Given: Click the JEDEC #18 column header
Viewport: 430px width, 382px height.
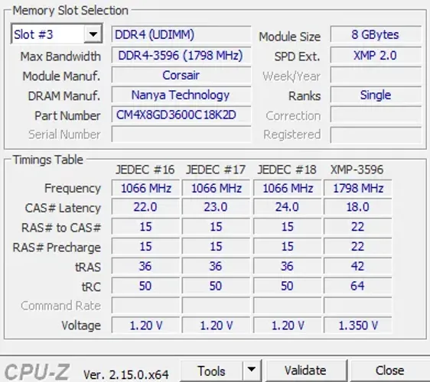Looking at the screenshot, I should pos(287,170).
